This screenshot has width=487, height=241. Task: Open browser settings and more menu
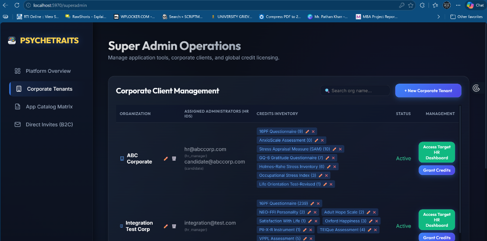pos(458,5)
